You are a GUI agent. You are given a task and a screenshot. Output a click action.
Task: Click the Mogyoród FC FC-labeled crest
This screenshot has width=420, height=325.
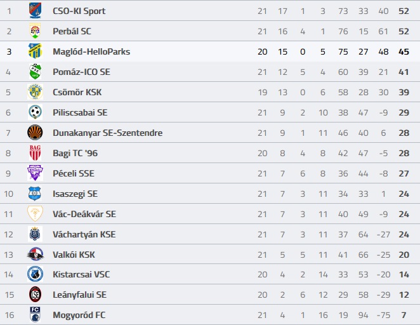(35, 315)
